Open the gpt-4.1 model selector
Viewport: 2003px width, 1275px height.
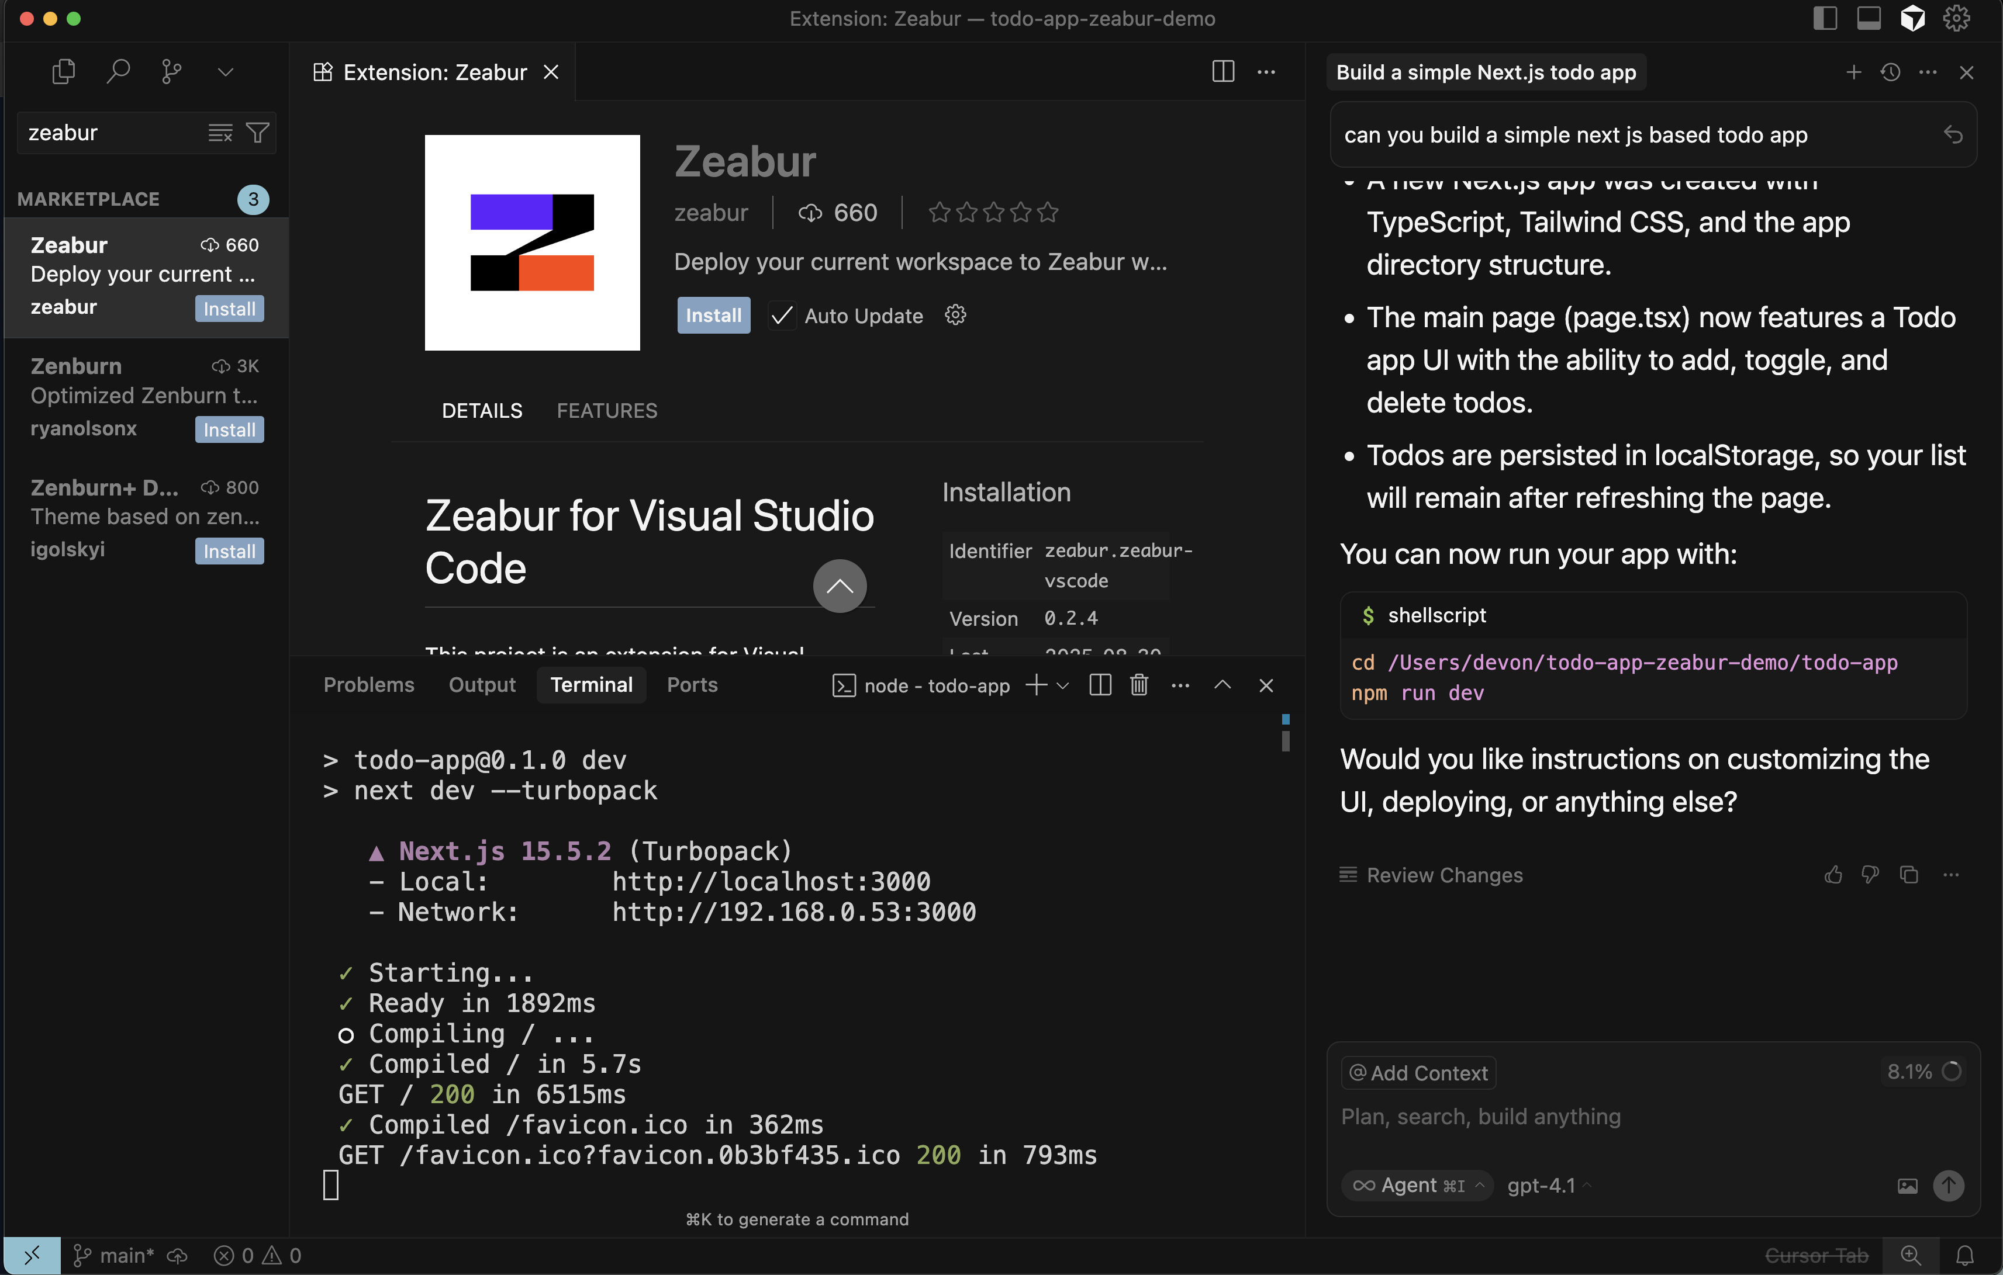click(x=1549, y=1185)
